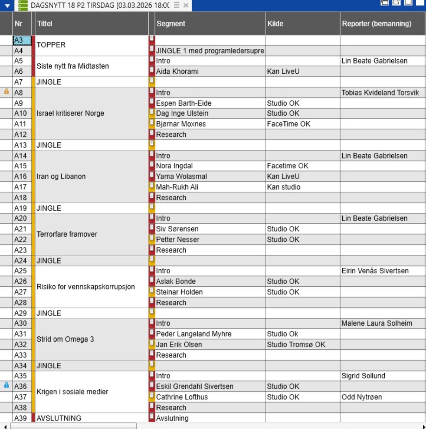Screen dimensions: 426x429
Task: Select the 'Strid om Omega 3' title
Action: coord(92,339)
